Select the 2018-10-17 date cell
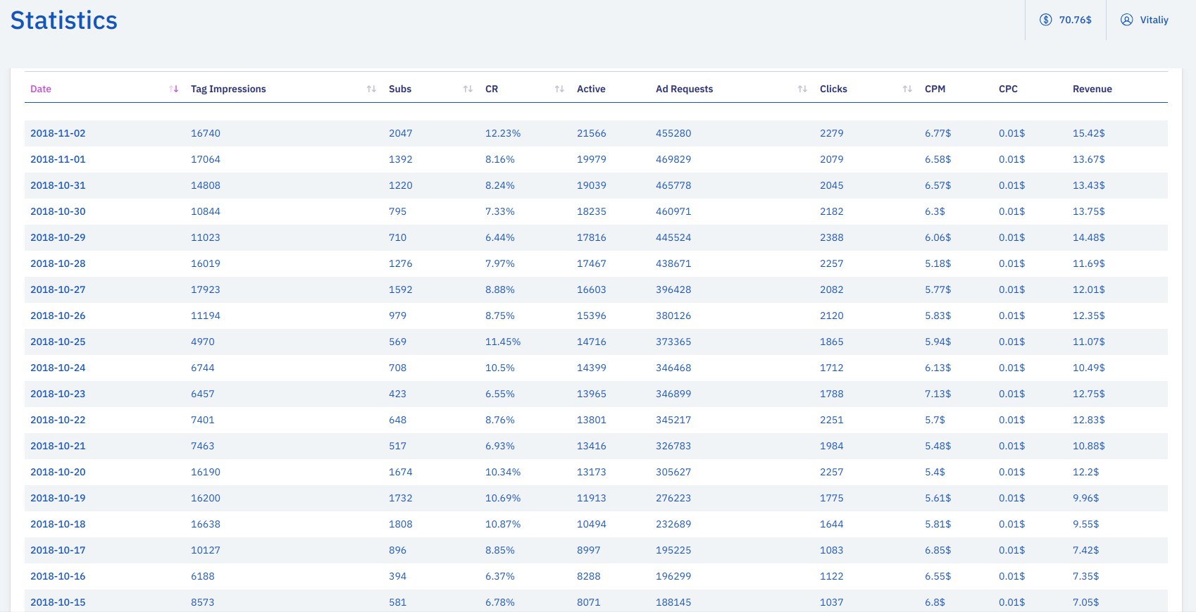Viewport: 1196px width, 612px height. click(58, 550)
